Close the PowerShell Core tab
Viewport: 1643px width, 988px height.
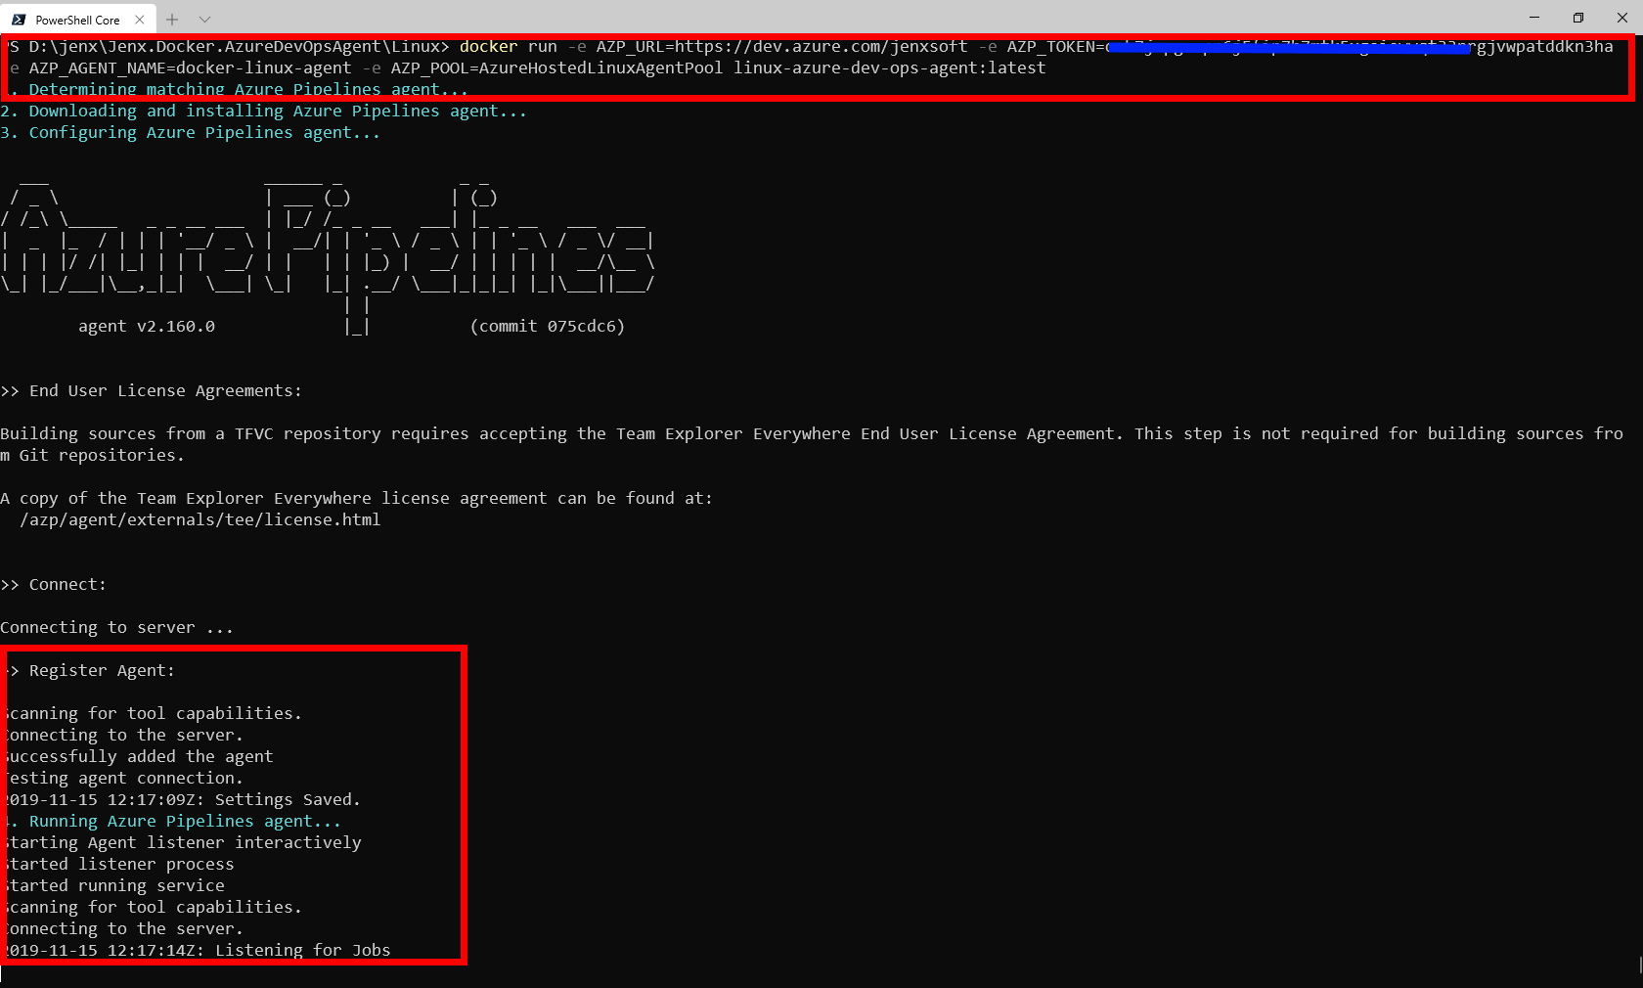pos(140,20)
